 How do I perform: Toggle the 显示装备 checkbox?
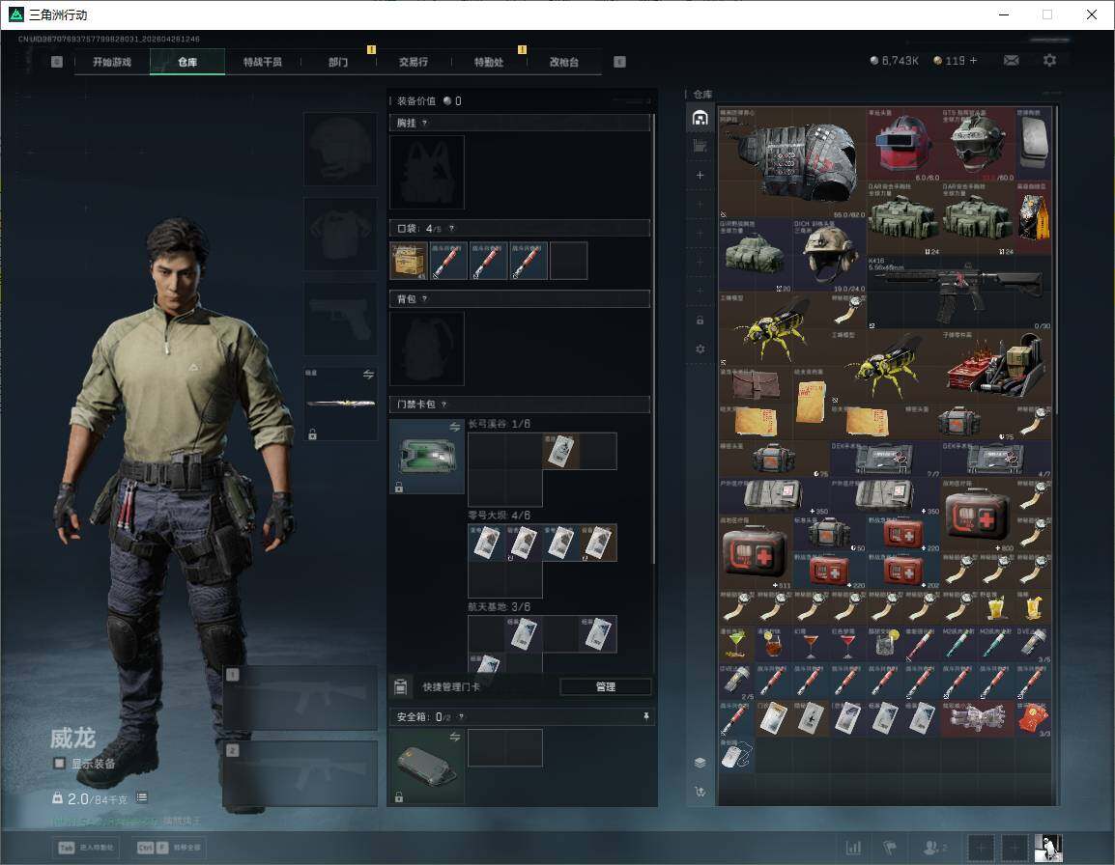coord(60,764)
